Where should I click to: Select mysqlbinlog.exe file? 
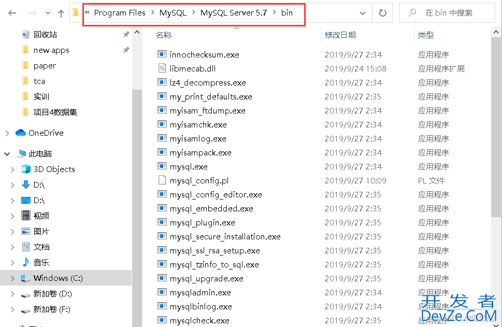pos(200,306)
